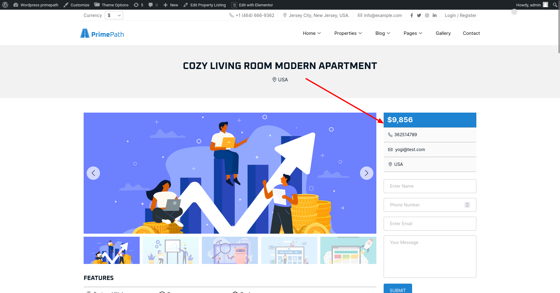Open the Gallery menu item
560x293 pixels.
[x=443, y=33]
